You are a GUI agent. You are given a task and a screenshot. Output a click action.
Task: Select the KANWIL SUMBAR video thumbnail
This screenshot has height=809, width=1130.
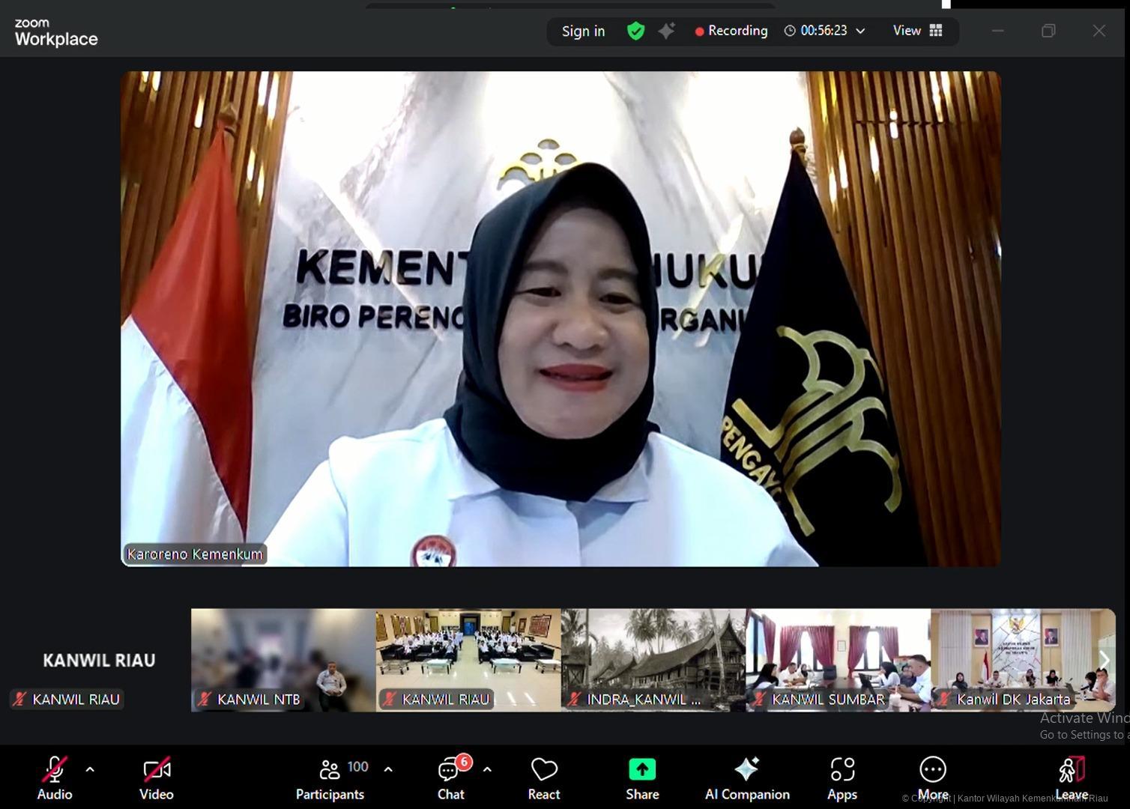tap(838, 659)
